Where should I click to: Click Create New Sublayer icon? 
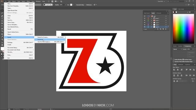160,29
